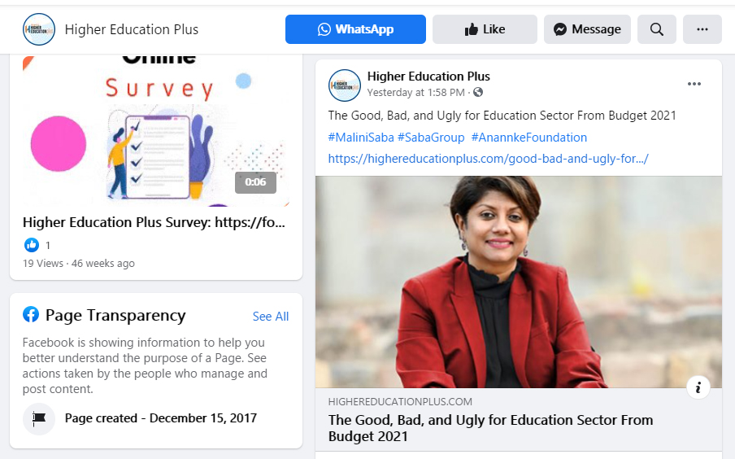Send a Message to the page
The height and width of the screenshot is (459, 735).
click(x=587, y=29)
